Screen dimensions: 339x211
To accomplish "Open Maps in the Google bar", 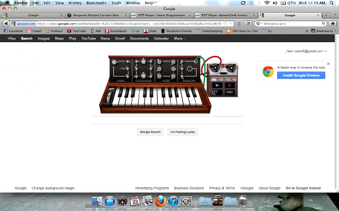I will click(x=59, y=39).
